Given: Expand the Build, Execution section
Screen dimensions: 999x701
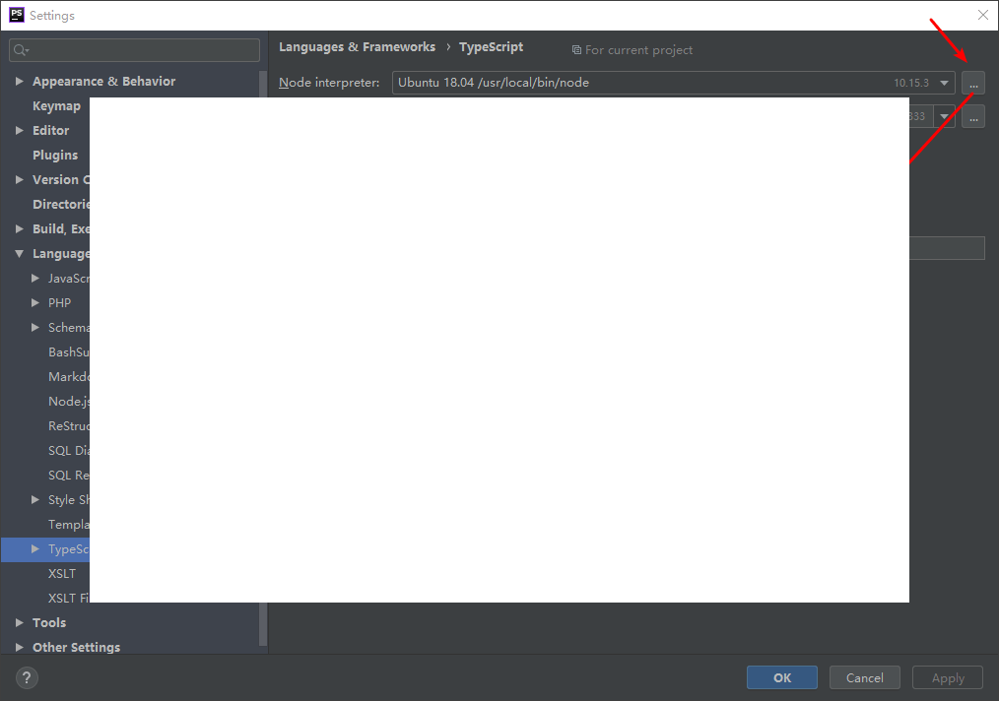Looking at the screenshot, I should 19,229.
